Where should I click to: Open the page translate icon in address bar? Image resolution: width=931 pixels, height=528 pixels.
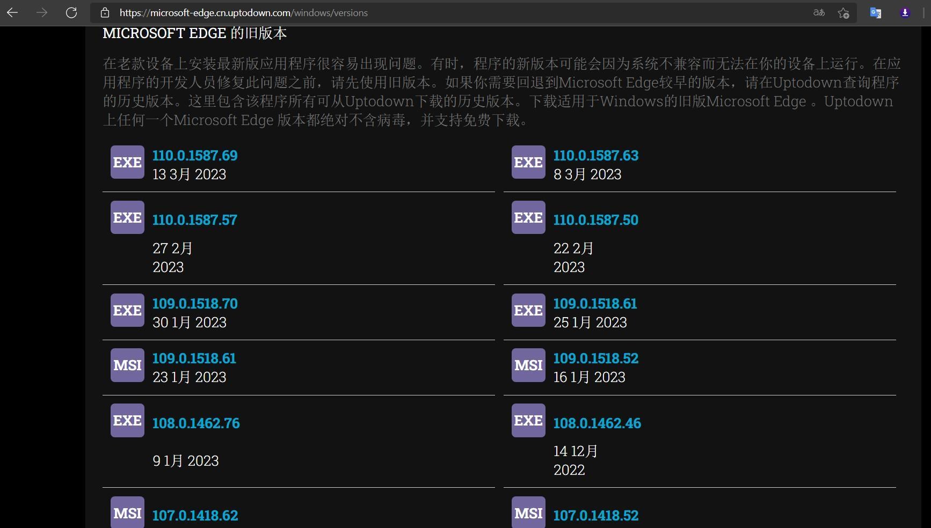pos(819,12)
